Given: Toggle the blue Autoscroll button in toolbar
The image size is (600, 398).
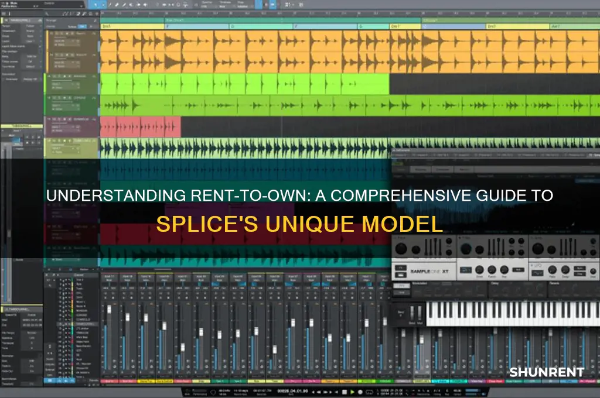Looking at the screenshot, I should point(273,5).
